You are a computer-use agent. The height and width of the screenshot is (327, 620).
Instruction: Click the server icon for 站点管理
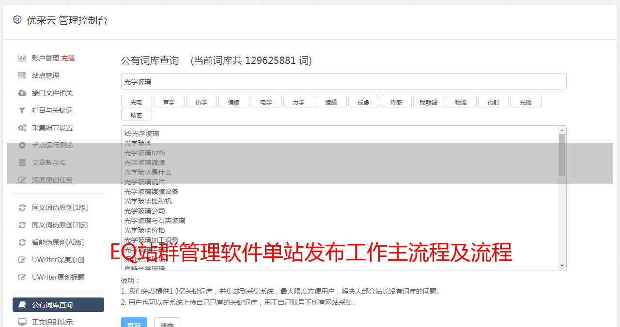pos(22,75)
